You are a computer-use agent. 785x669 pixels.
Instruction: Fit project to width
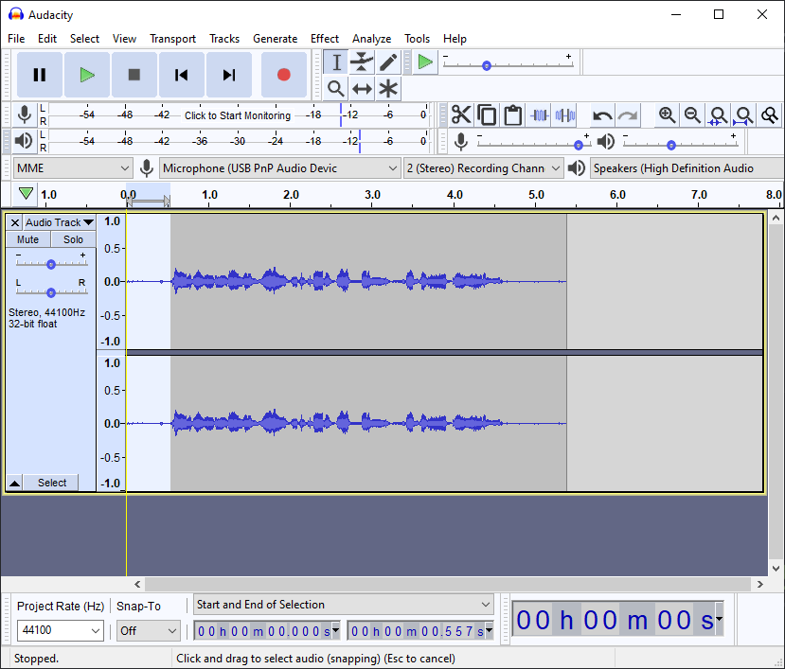(744, 115)
